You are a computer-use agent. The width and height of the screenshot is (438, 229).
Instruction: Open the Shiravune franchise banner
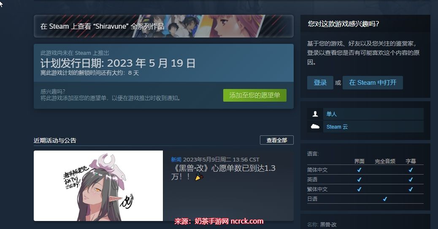tap(164, 26)
